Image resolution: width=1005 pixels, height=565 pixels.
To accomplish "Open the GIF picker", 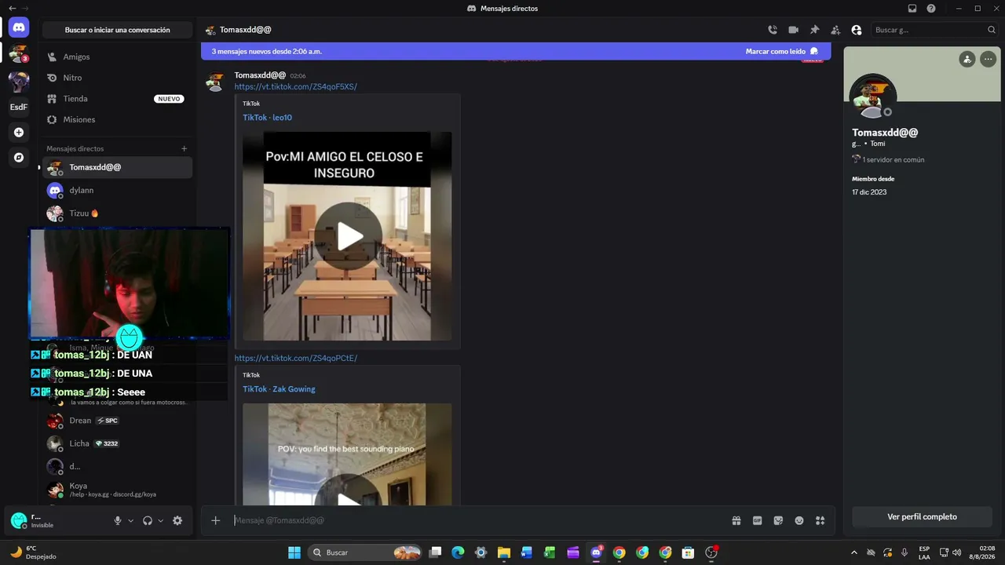I will click(758, 520).
